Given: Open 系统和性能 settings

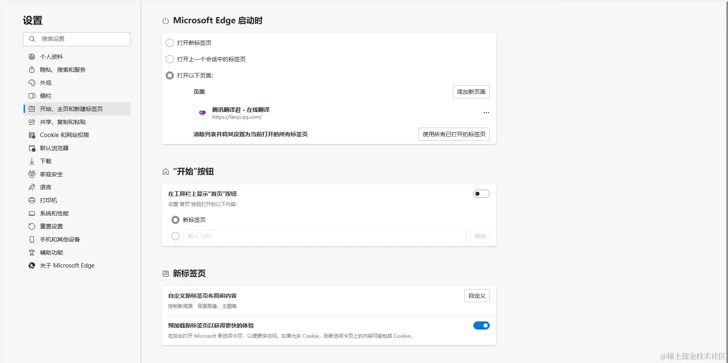Looking at the screenshot, I should click(77, 213).
